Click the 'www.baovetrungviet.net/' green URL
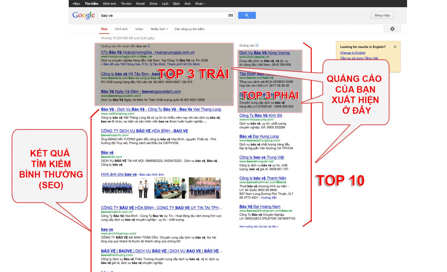The image size is (447, 272). (256, 161)
